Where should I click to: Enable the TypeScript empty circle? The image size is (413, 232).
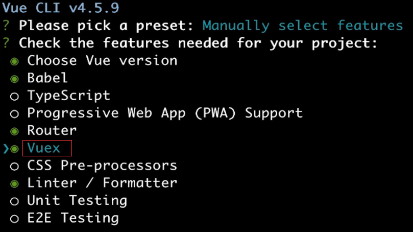coord(14,96)
